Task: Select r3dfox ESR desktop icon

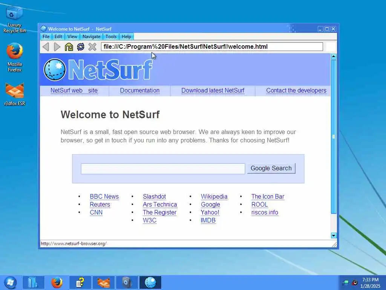Action: pyautogui.click(x=15, y=94)
